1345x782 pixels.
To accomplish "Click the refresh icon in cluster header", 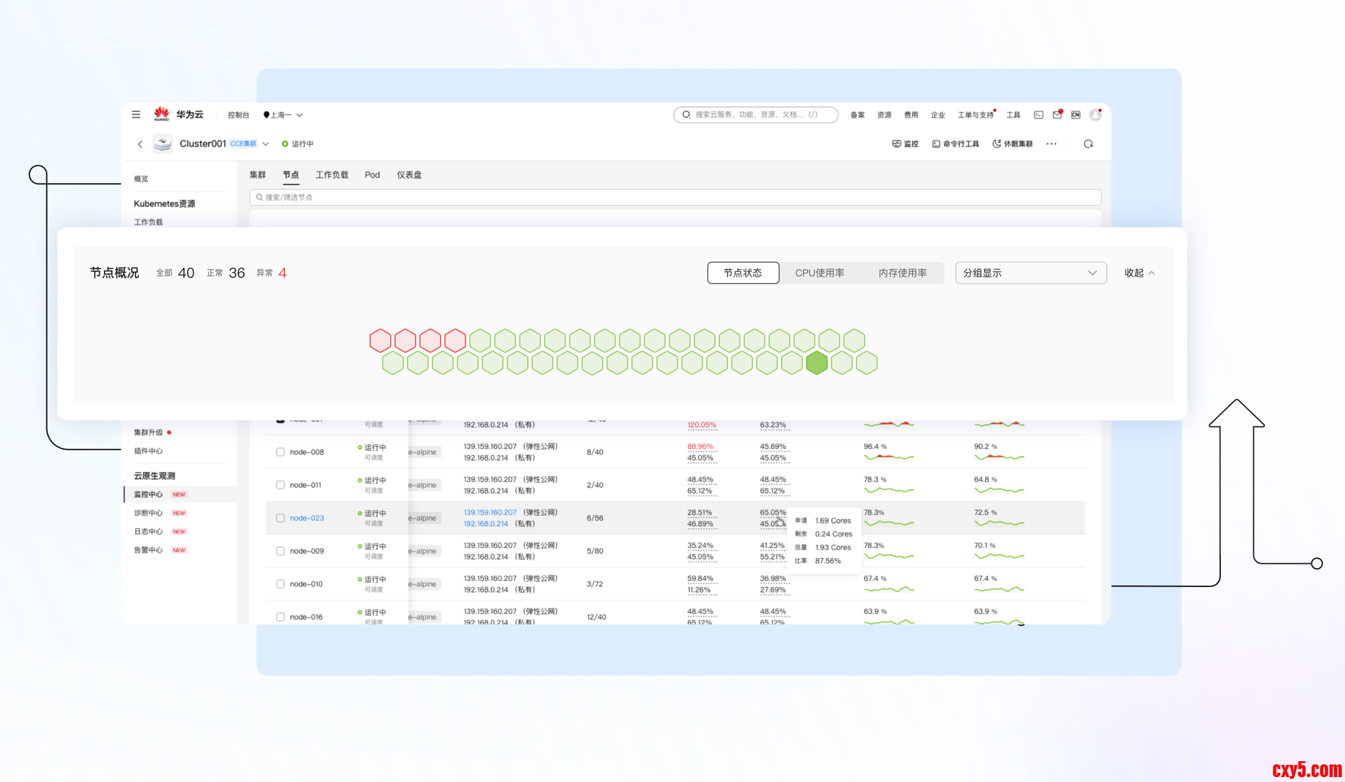I will (x=1088, y=144).
